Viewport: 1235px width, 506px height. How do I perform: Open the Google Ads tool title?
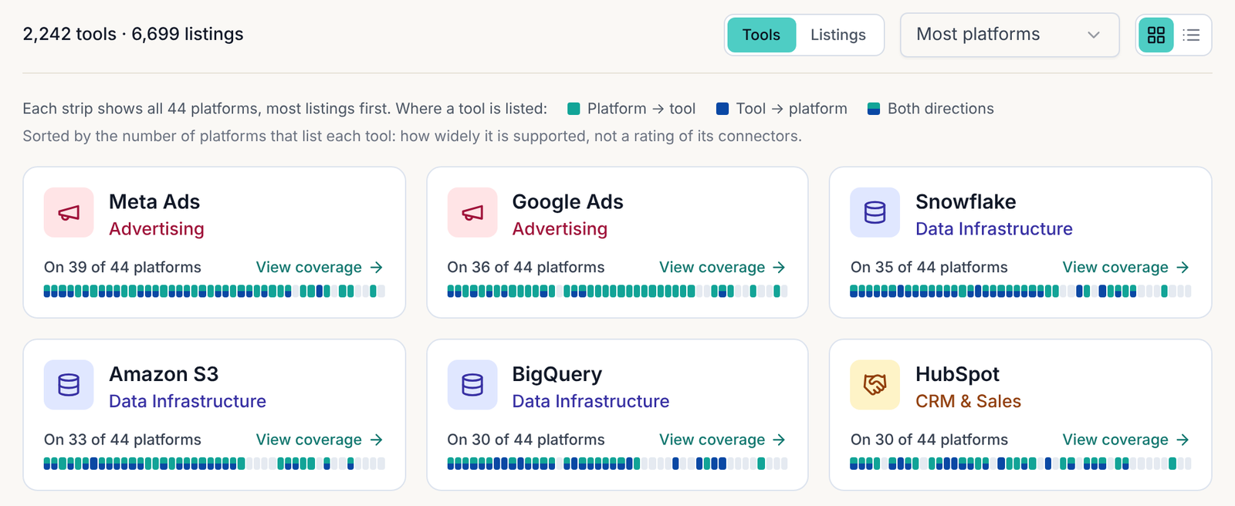pos(567,202)
